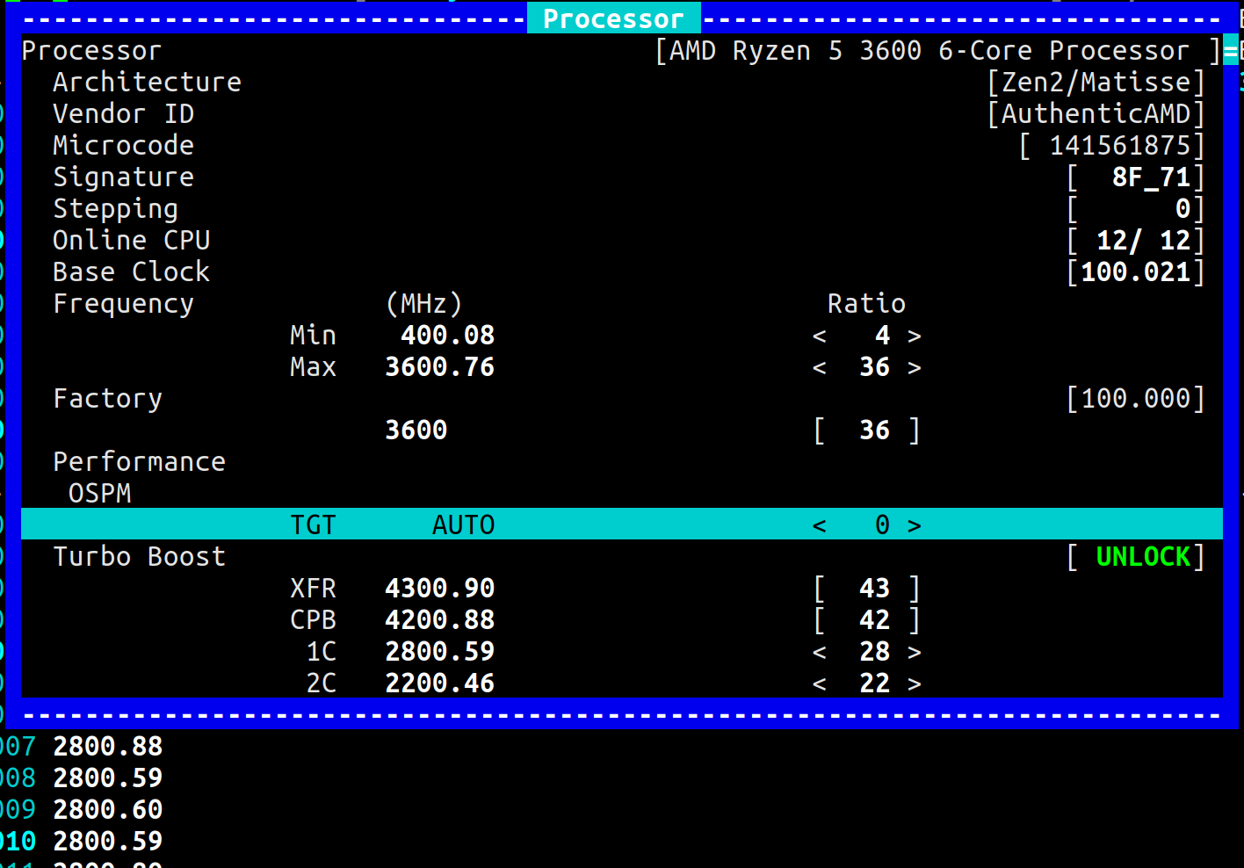Select the Turbo Boost row label
Image resolution: width=1244 pixels, height=868 pixels.
tap(139, 557)
